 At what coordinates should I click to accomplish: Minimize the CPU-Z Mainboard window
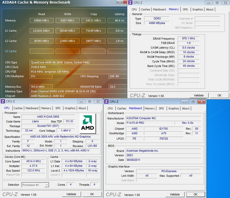(x=185, y=102)
